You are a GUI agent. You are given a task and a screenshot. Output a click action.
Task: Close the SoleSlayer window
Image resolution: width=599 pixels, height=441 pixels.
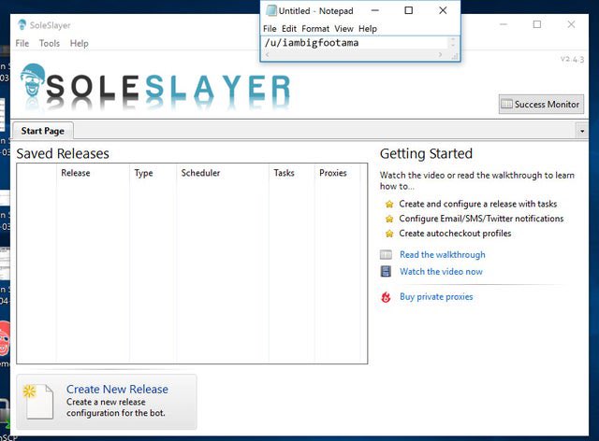tap(571, 24)
